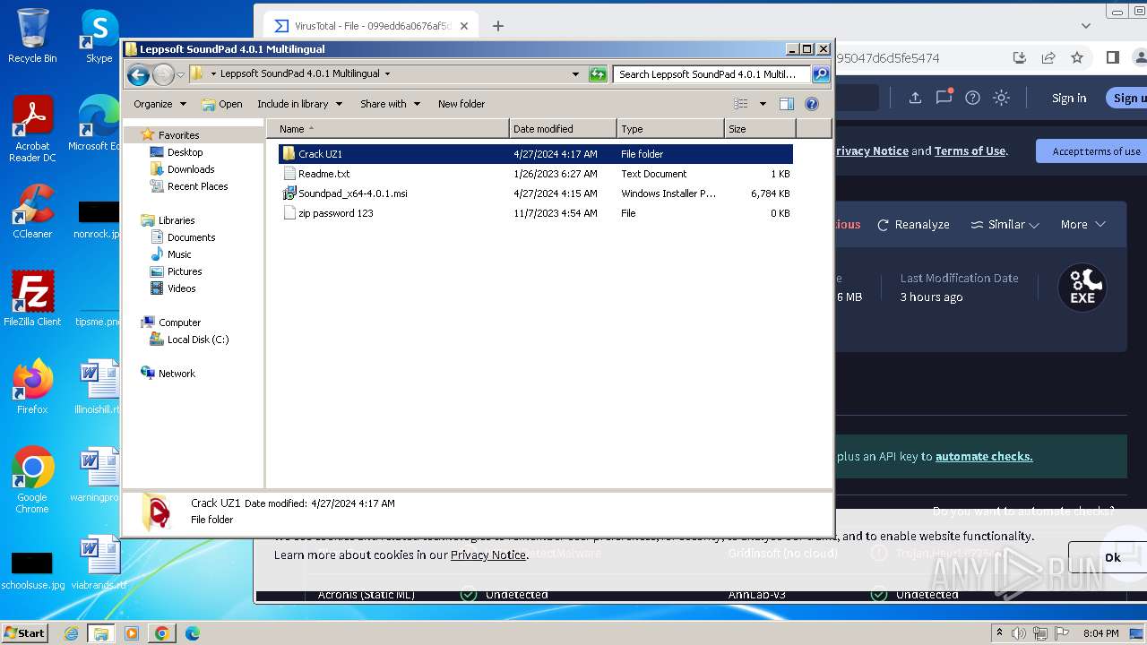Click the Explorer Forward arrow button
Viewport: 1147px width, 645px height.
[163, 74]
